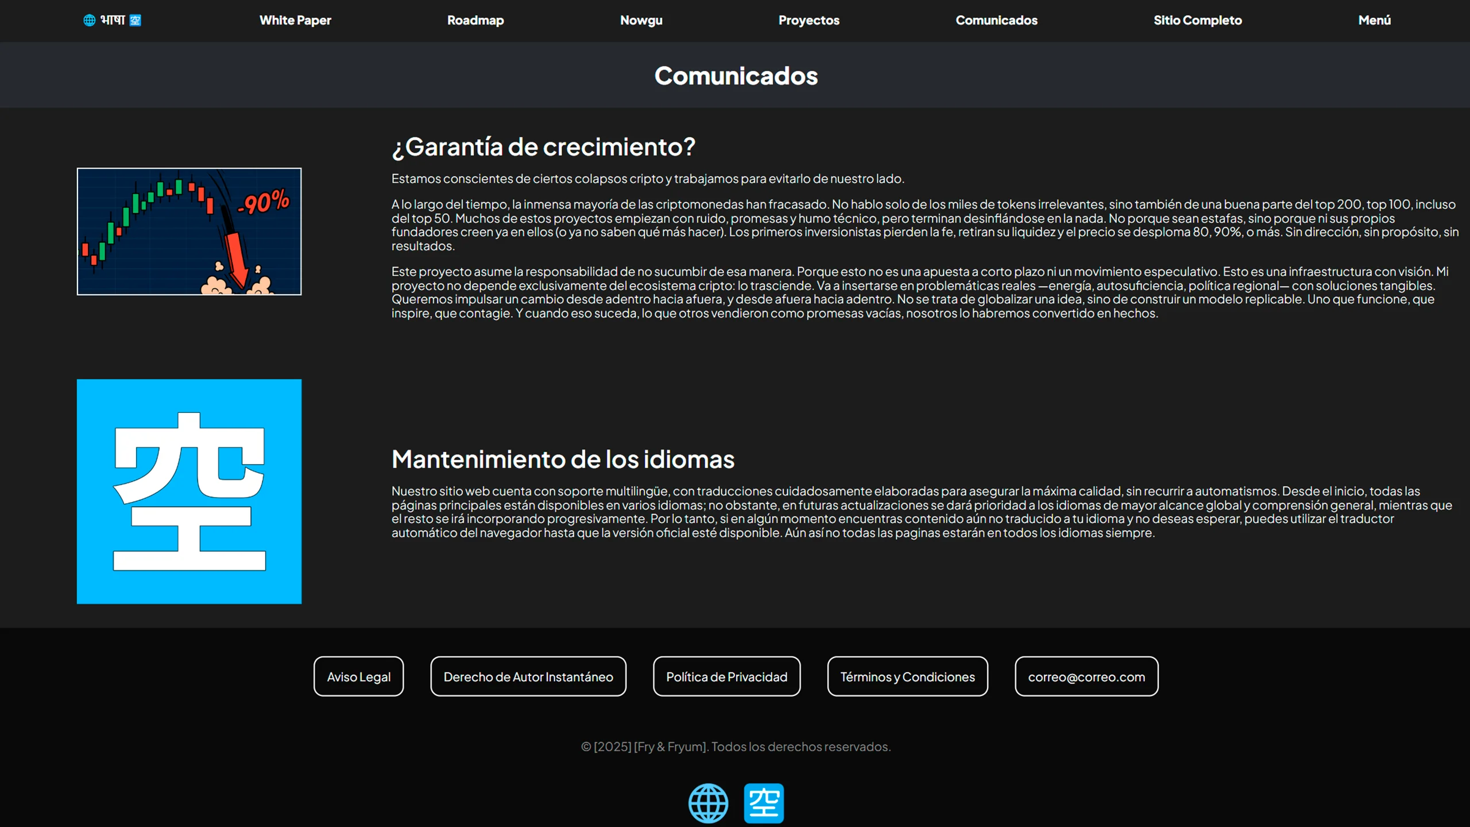
Task: Click the large globe icon in footer
Action: coord(708,803)
